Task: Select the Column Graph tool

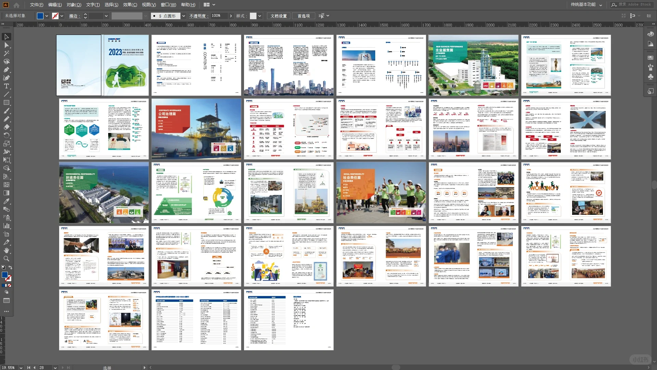Action: [x=6, y=226]
